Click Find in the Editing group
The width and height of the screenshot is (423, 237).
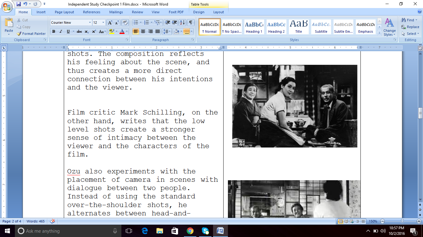409,20
